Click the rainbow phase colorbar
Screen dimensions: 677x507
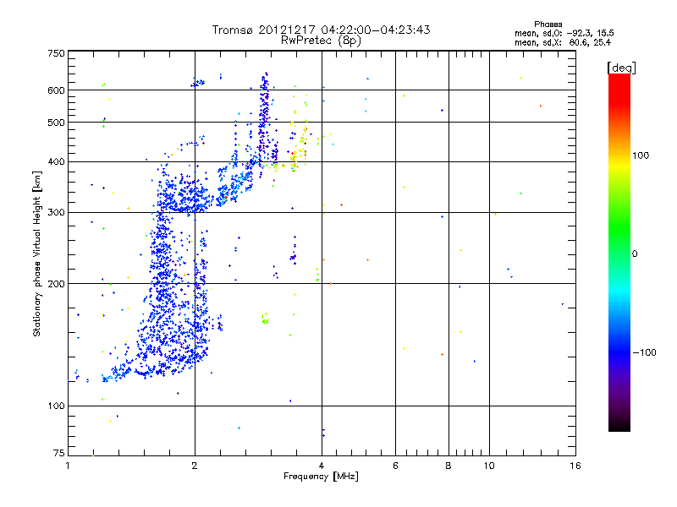(x=619, y=252)
